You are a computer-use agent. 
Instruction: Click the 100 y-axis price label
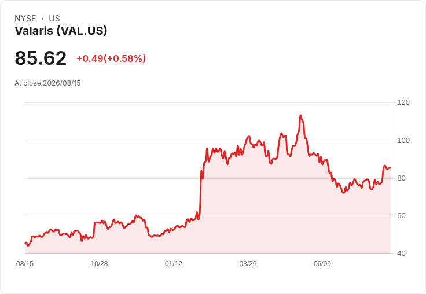click(x=403, y=141)
